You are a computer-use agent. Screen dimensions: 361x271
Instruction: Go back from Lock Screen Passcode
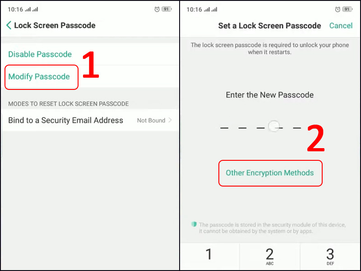click(x=9, y=26)
